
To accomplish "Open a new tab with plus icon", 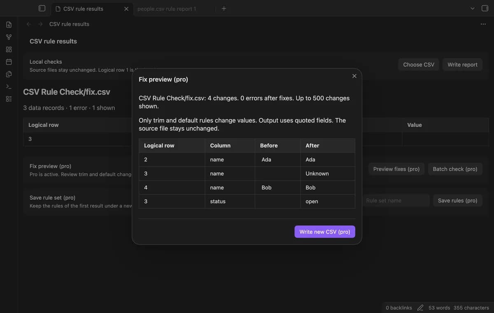I will pos(224,8).
